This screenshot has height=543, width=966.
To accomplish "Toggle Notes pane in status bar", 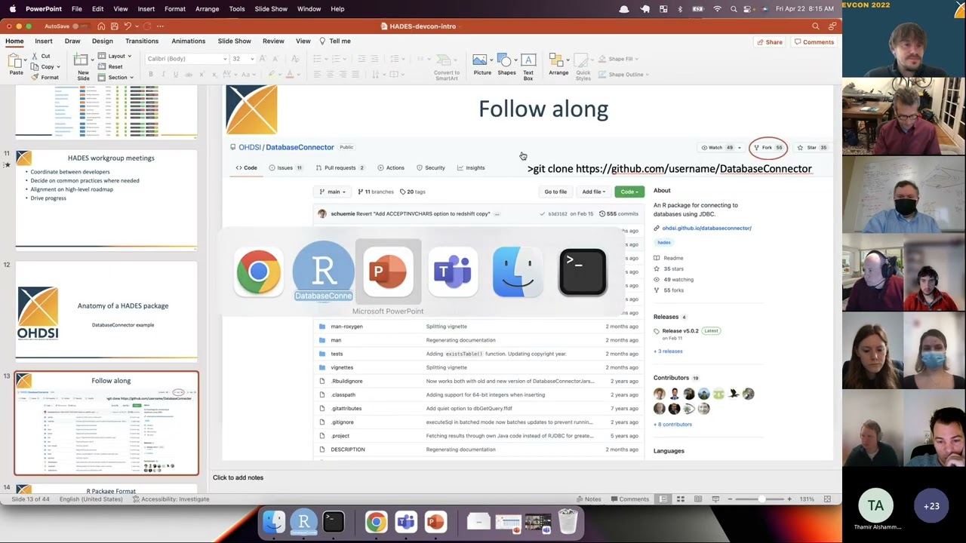I will coord(588,499).
